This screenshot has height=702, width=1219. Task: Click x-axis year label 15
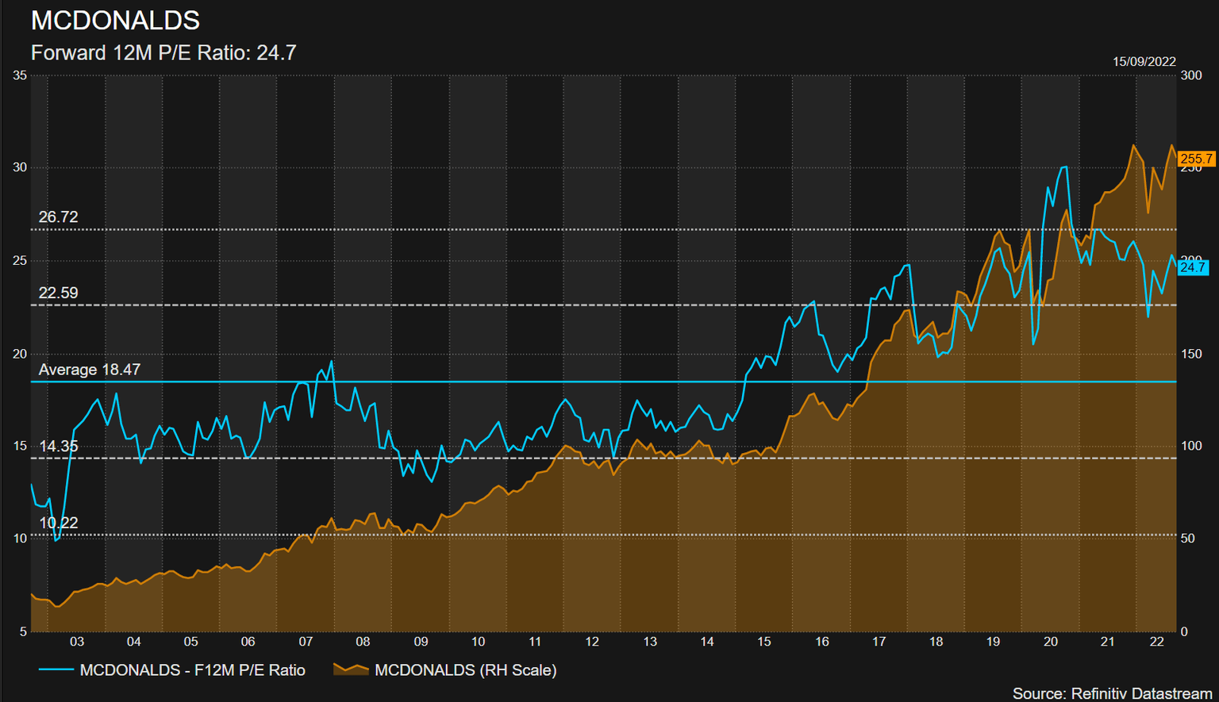coord(764,642)
